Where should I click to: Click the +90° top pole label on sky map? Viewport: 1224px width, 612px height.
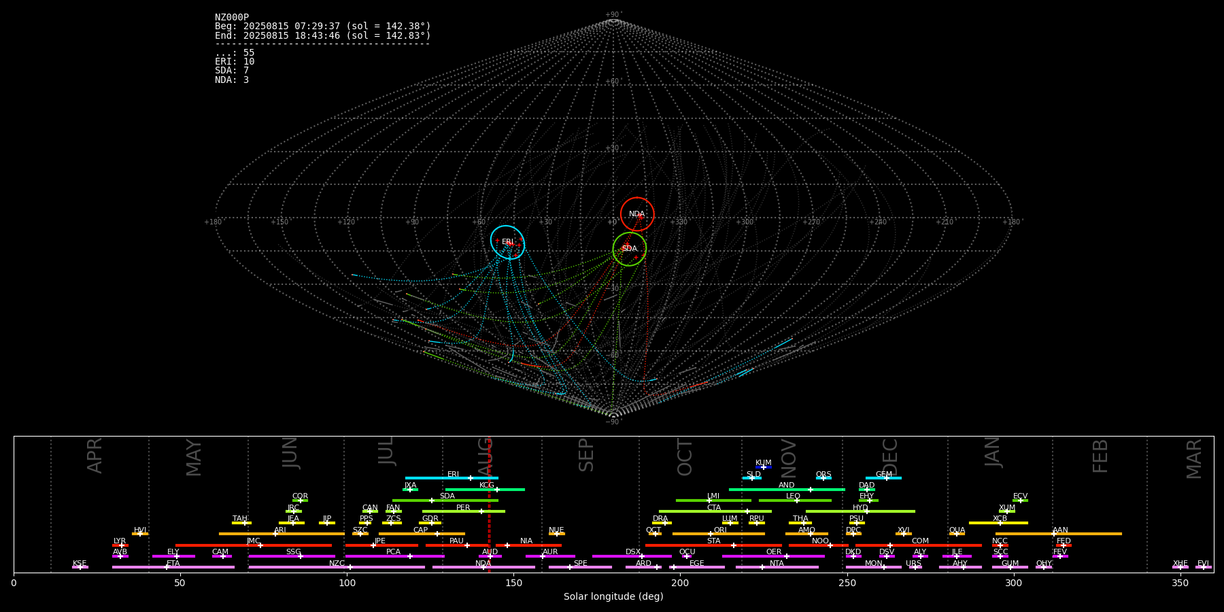pos(613,14)
